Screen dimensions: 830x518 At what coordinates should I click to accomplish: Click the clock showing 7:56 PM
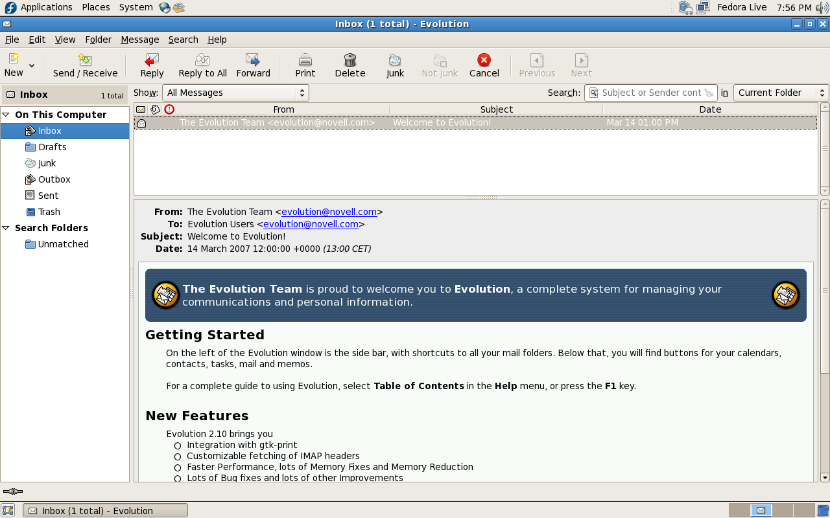click(794, 8)
